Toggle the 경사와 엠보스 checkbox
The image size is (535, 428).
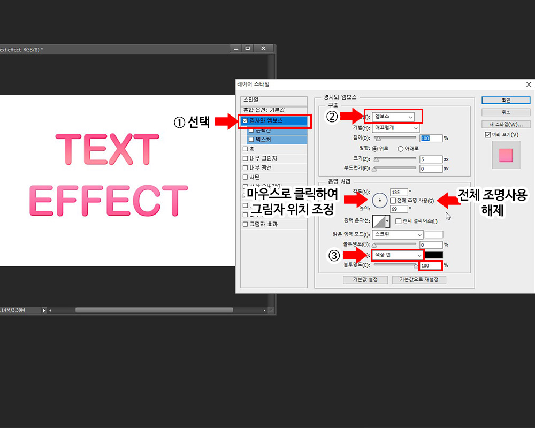tap(245, 121)
